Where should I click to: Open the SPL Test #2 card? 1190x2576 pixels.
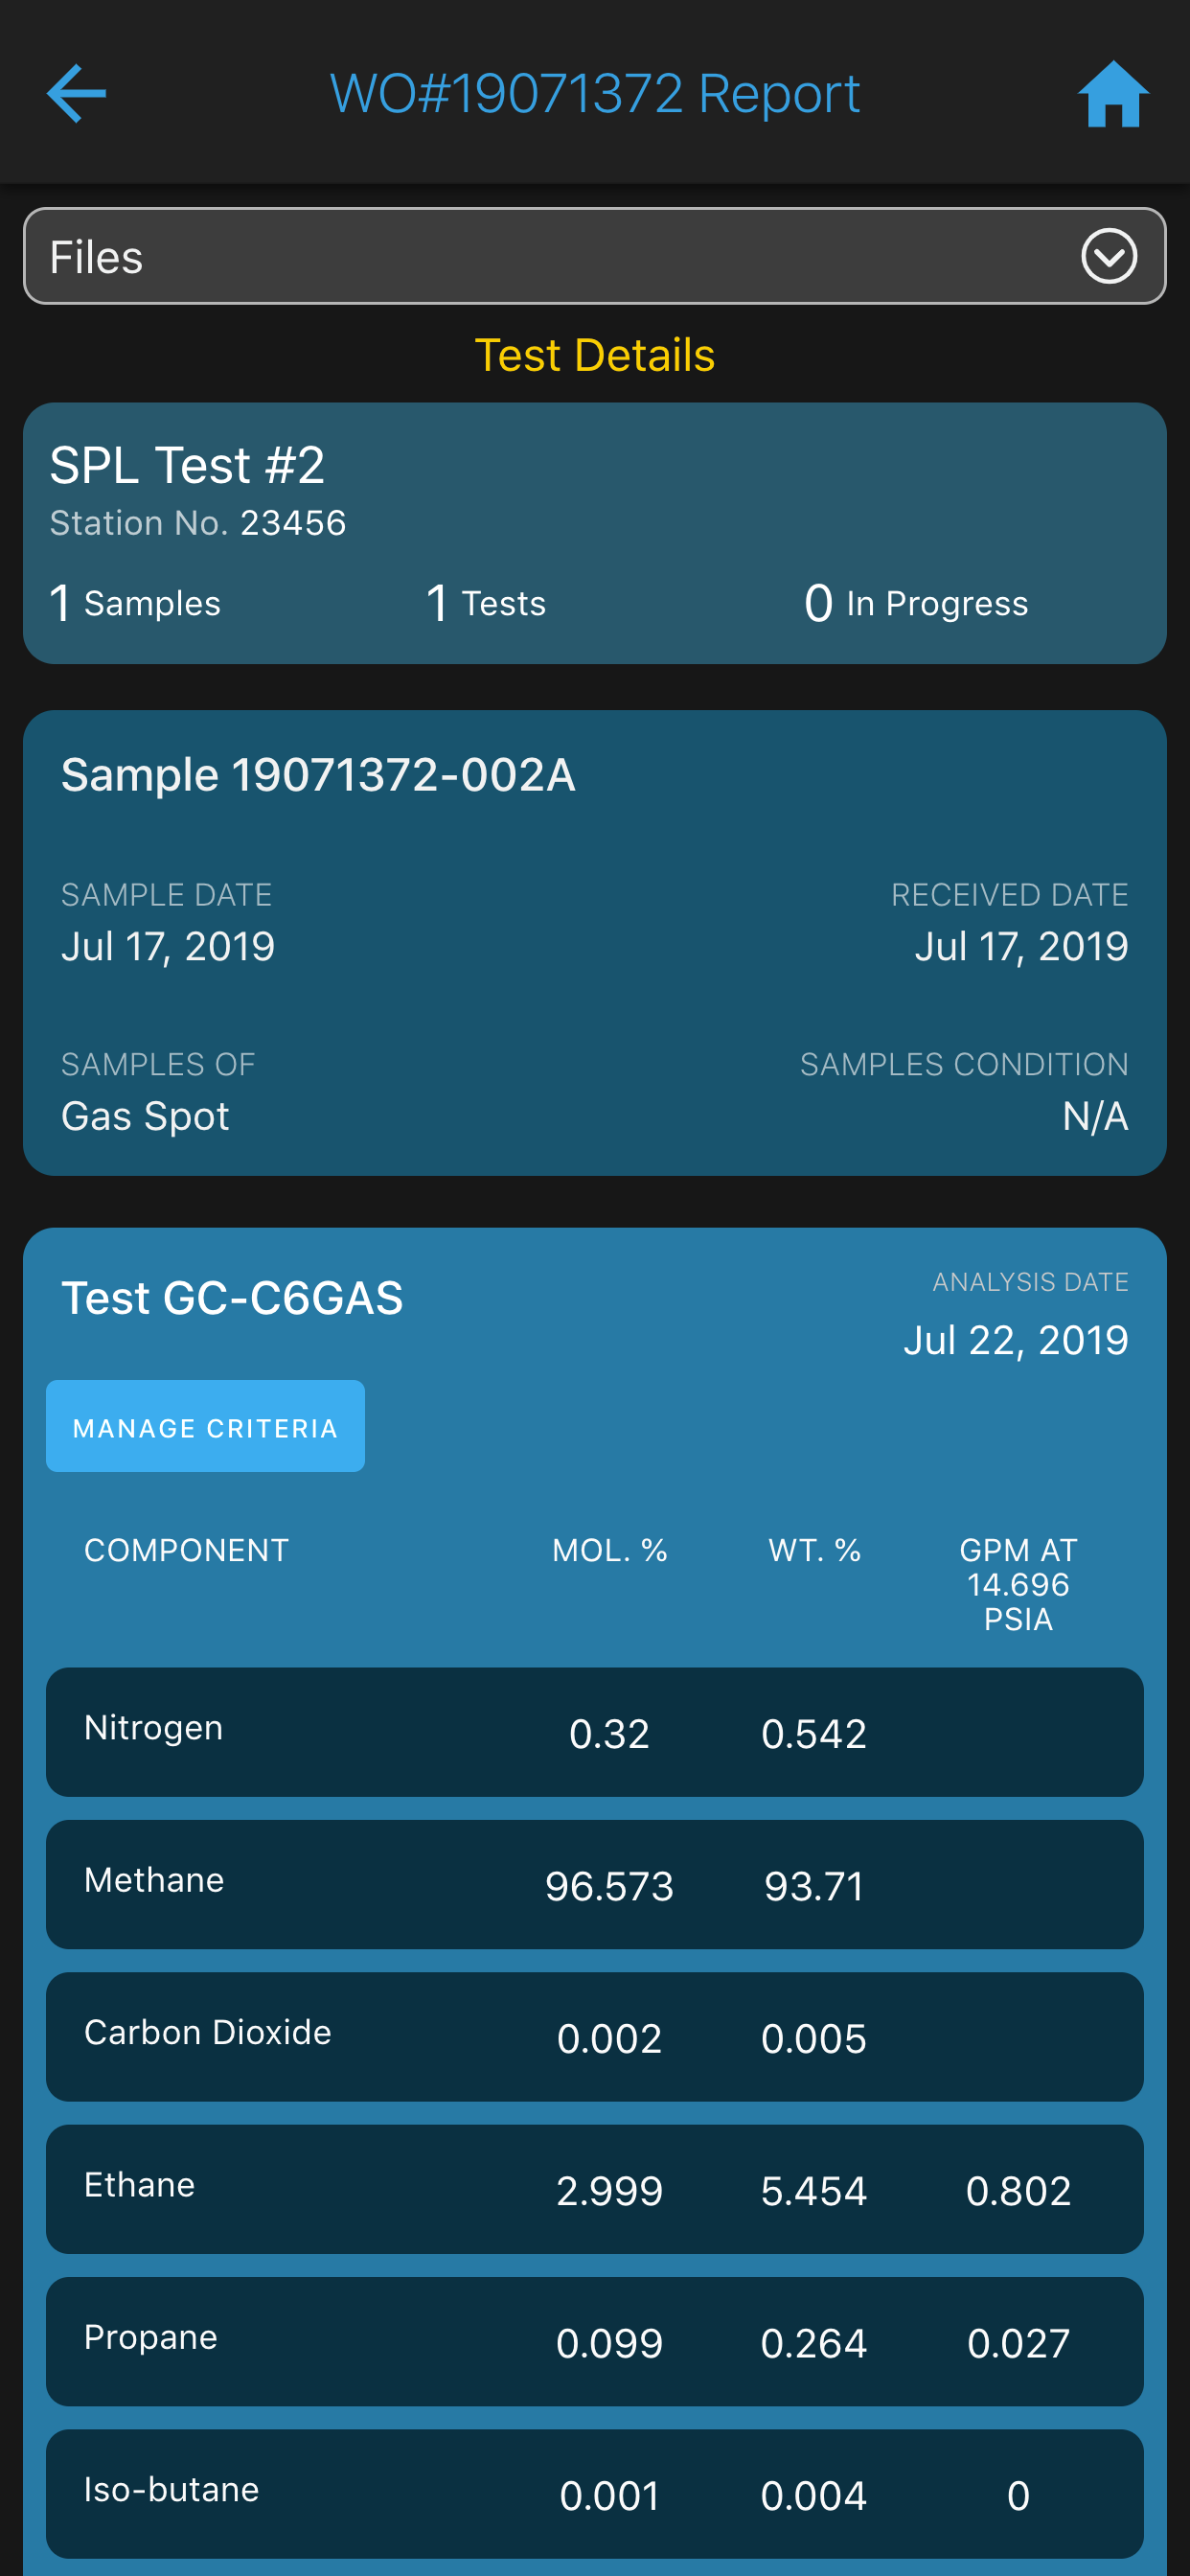click(595, 533)
